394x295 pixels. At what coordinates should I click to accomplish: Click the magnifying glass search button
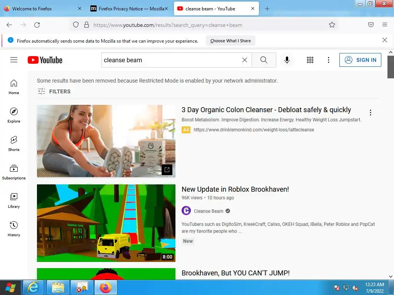pos(264,60)
